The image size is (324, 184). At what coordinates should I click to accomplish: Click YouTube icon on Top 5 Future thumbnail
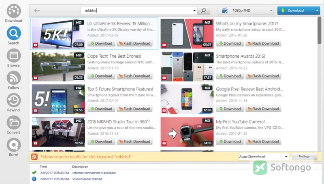pyautogui.click(x=35, y=110)
